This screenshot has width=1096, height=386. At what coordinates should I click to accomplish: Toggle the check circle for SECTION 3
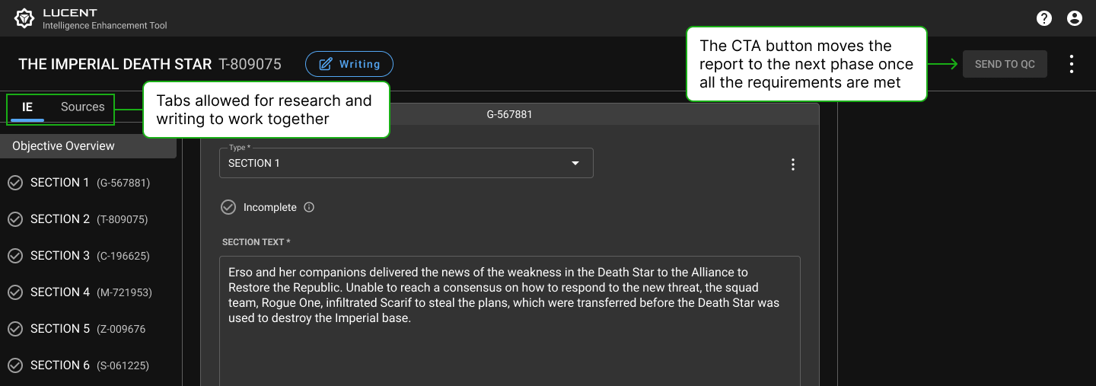[x=14, y=256]
